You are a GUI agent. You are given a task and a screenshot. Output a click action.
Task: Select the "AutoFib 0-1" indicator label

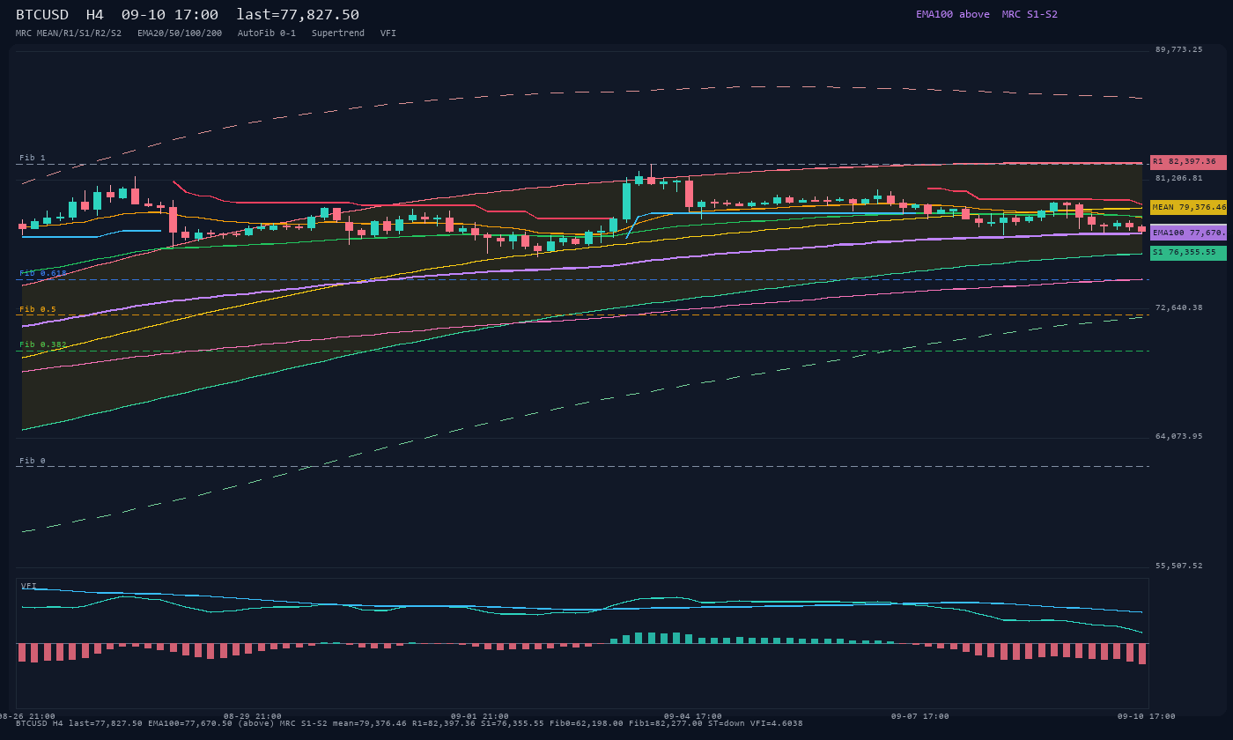coord(267,33)
